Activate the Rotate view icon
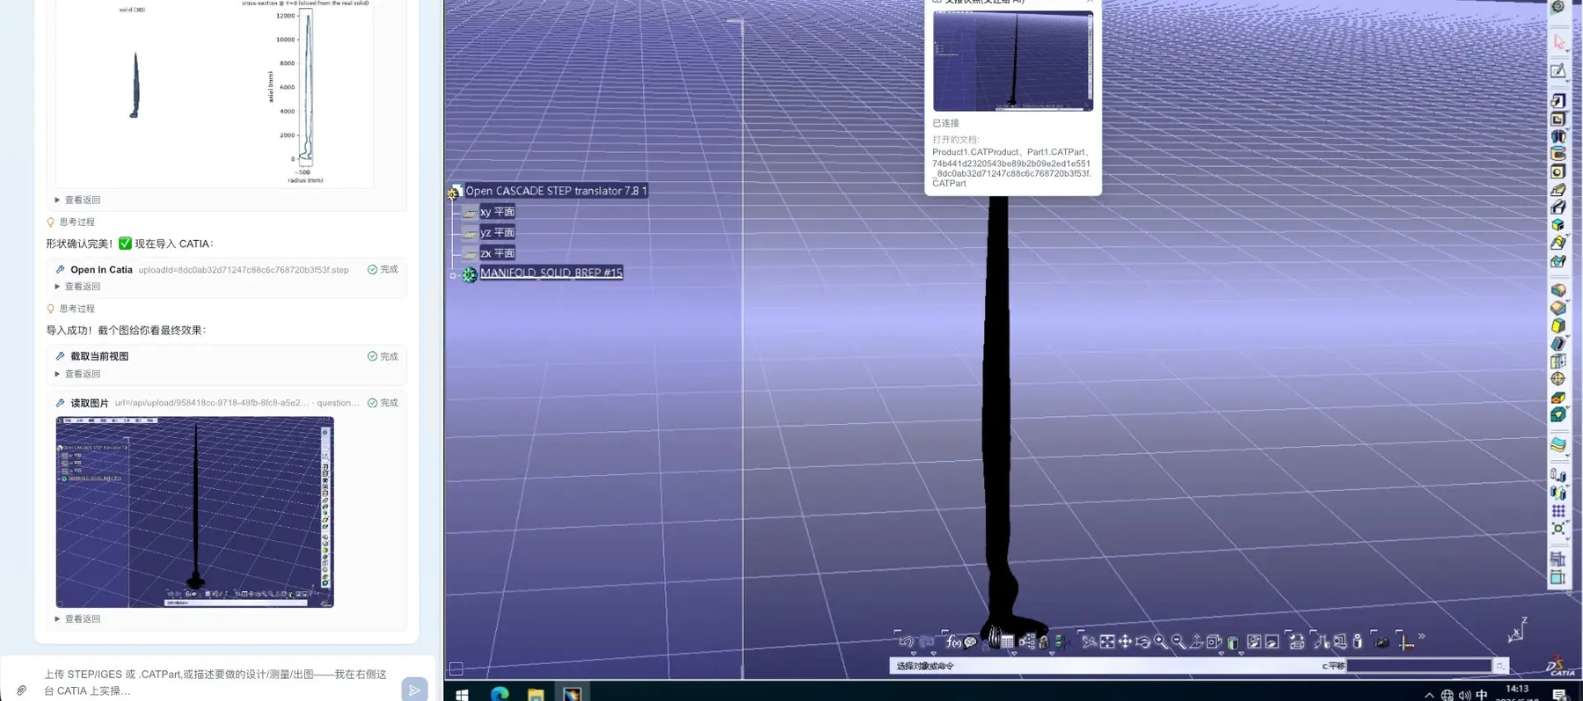The image size is (1583, 701). [x=1142, y=642]
